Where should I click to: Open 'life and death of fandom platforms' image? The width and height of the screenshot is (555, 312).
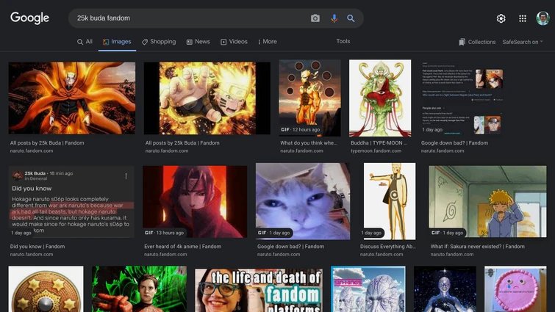click(259, 290)
